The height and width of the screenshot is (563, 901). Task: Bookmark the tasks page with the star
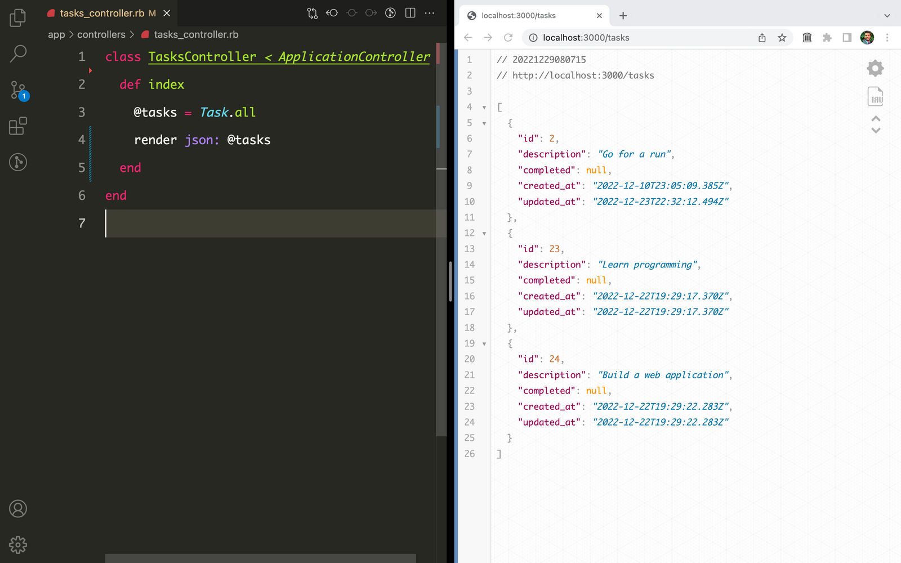(x=782, y=38)
